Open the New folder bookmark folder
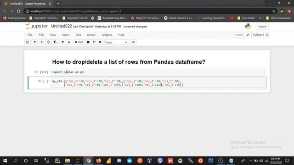The width and height of the screenshot is (294, 165). [246, 18]
